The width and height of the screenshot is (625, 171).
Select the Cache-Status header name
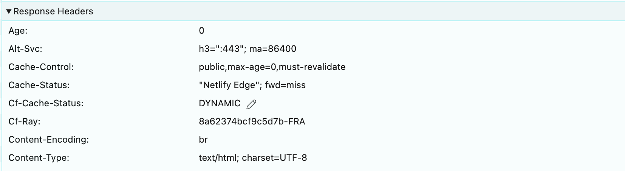39,85
